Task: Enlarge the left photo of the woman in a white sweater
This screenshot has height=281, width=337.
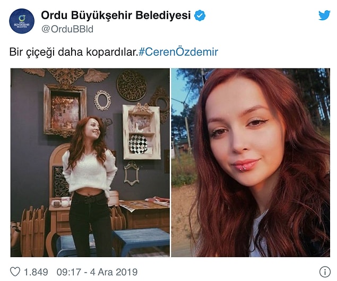Action: (x=90, y=163)
